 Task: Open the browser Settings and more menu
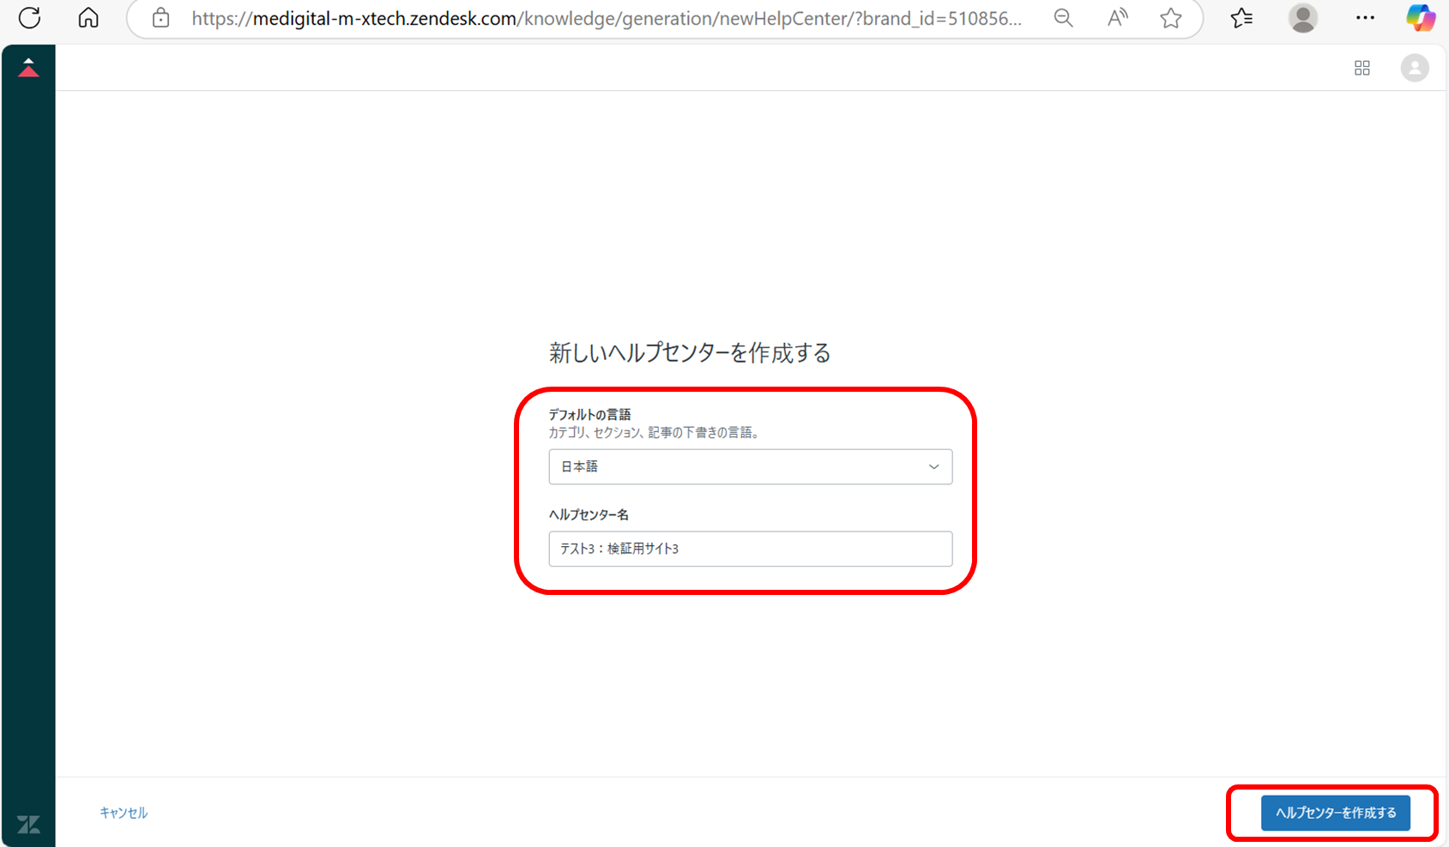pos(1365,18)
